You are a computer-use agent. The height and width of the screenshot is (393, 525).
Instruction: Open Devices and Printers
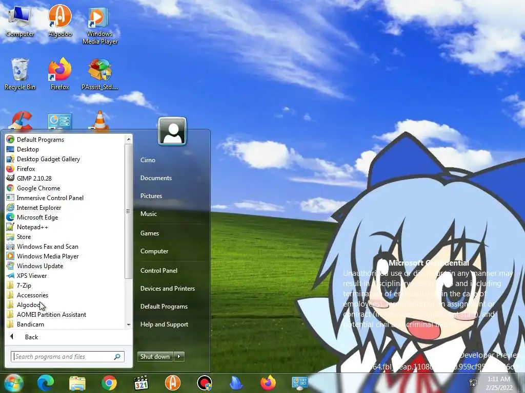[x=168, y=289]
